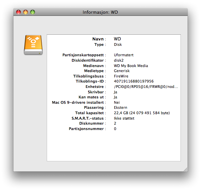Click the device tree path /PCI0@0/RP05@16
Screen dimensions: 201x190
coord(146,87)
